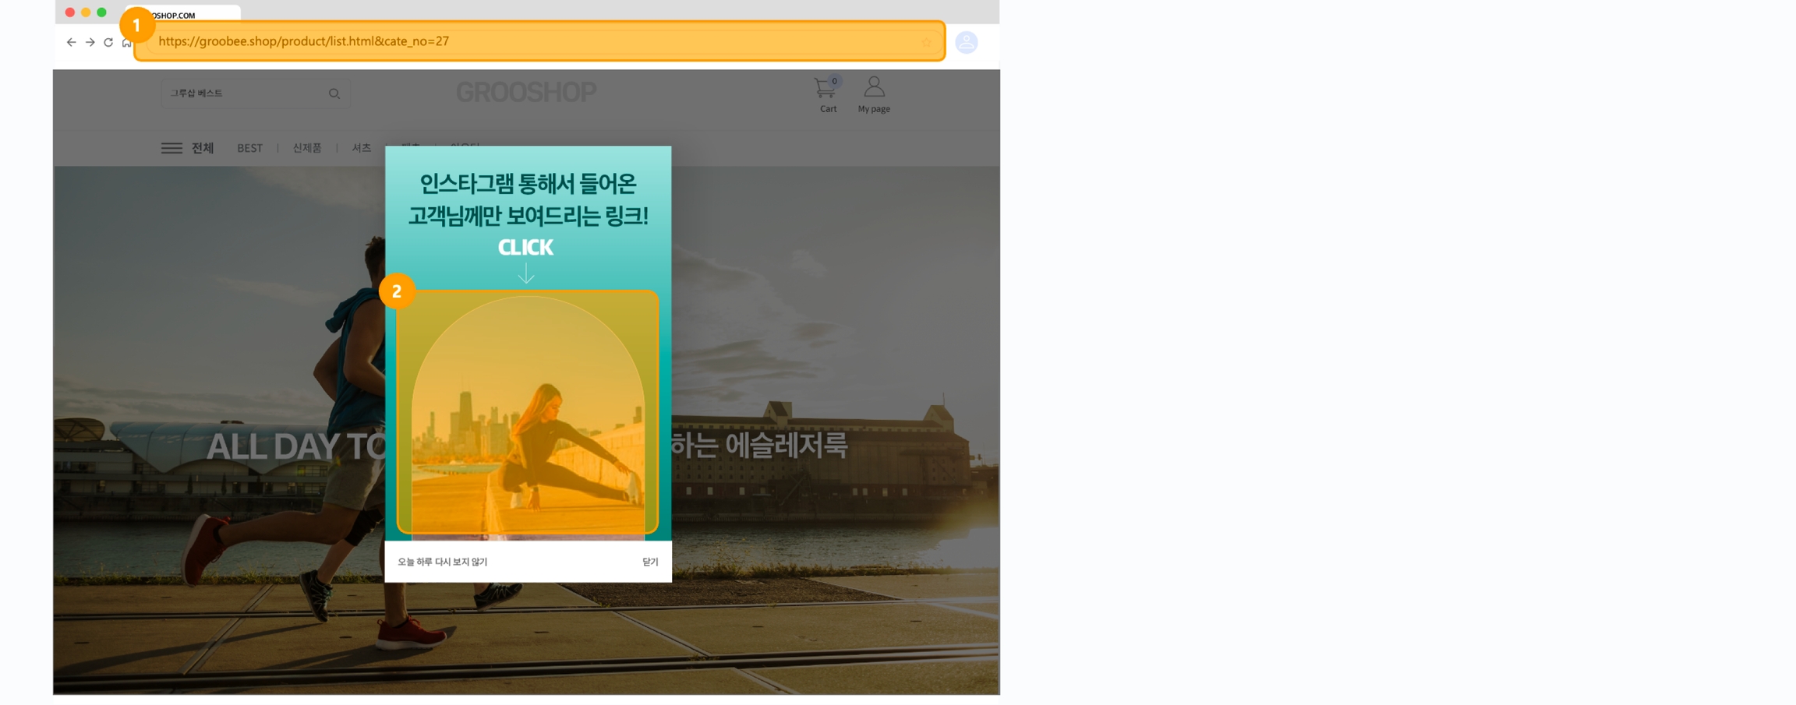Open the My page user icon
Viewport: 1796px width, 705px height.
pyautogui.click(x=874, y=88)
